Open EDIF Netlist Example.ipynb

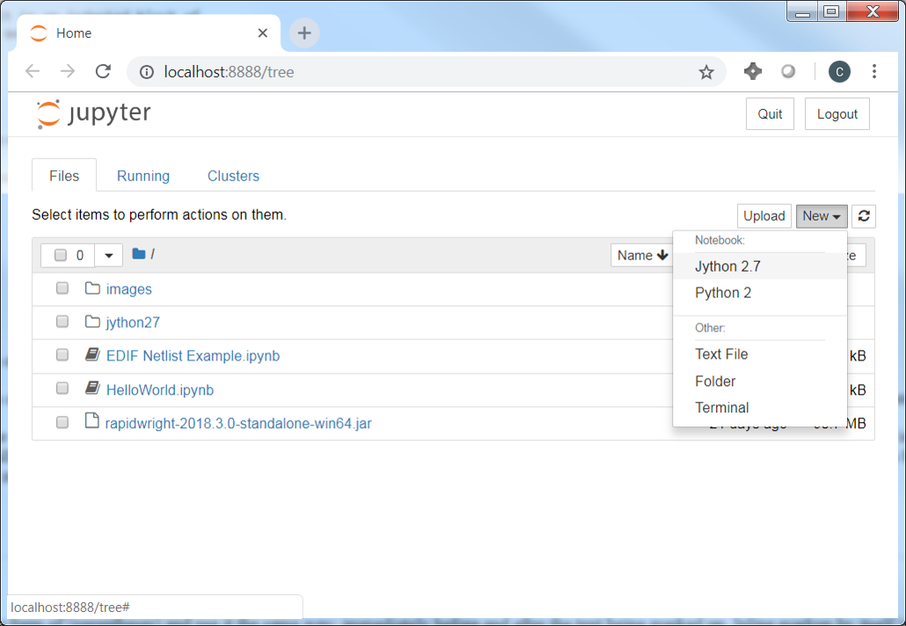tap(193, 356)
